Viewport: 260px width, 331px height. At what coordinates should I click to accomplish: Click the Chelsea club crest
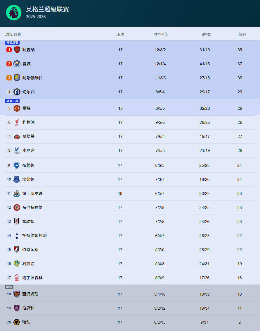(17, 92)
